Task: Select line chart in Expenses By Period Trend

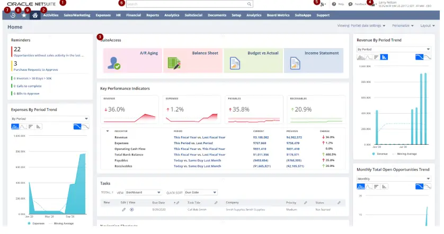Action: click(x=23, y=126)
